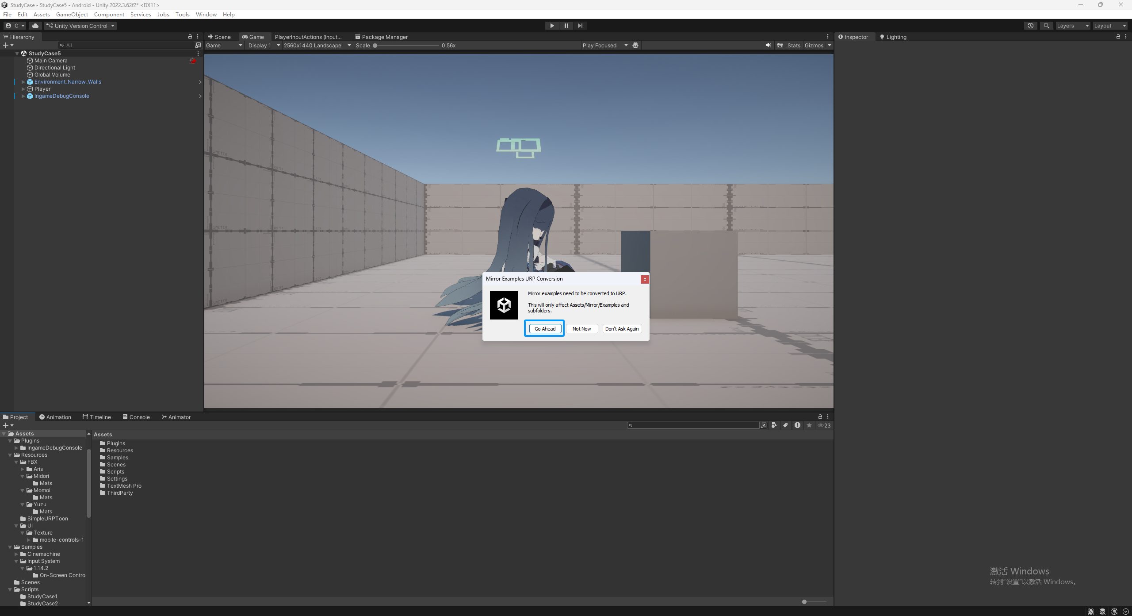Open the Play Focused dropdown
The width and height of the screenshot is (1132, 616).
(604, 45)
